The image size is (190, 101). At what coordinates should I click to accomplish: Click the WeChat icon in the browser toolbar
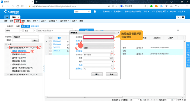pos(151,6)
